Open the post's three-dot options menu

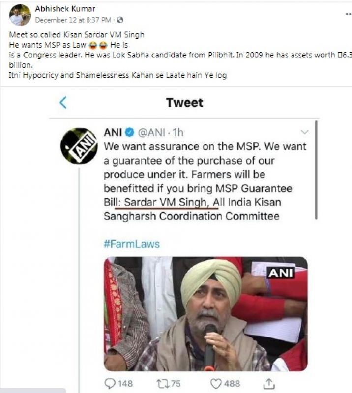tap(348, 15)
